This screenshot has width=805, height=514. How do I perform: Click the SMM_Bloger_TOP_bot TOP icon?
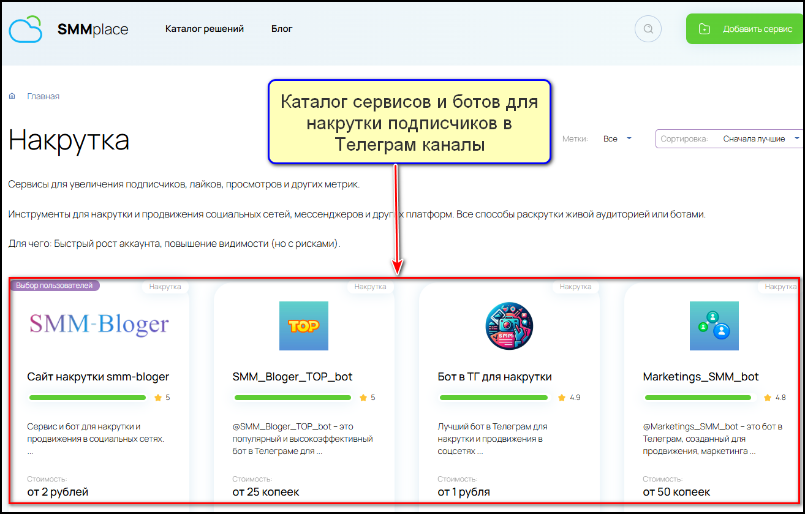click(303, 326)
